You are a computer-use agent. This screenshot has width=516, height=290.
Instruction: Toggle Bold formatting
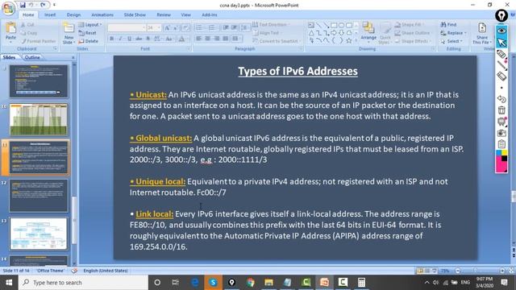(x=112, y=39)
